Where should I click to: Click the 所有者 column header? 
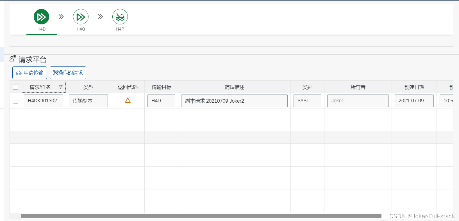pos(358,87)
